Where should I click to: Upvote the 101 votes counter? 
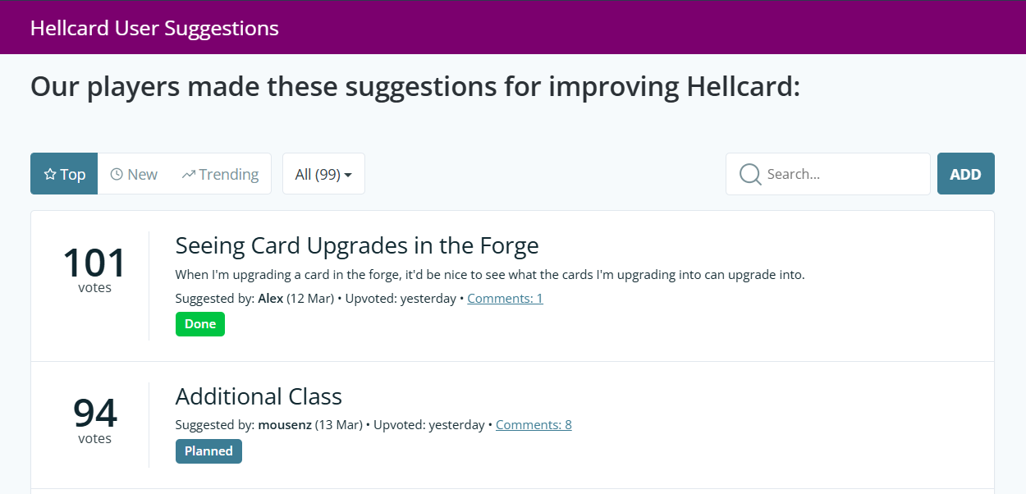pyautogui.click(x=94, y=269)
